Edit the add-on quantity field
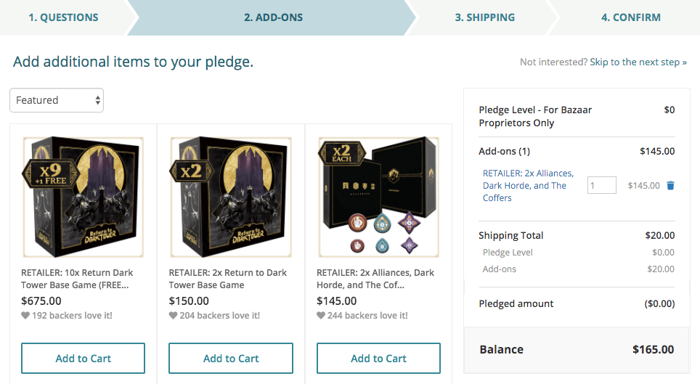The width and height of the screenshot is (700, 384). click(602, 185)
